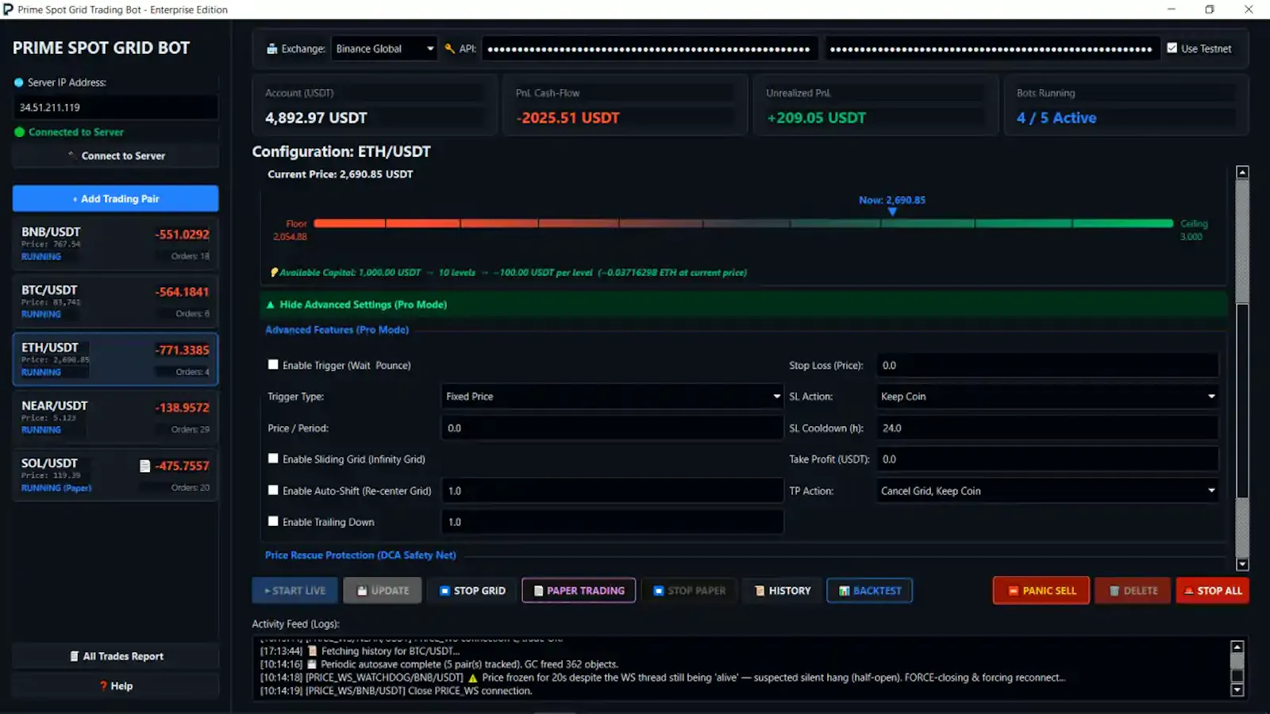This screenshot has width=1270, height=714.
Task: Click Connect to Server button
Action: [115, 155]
